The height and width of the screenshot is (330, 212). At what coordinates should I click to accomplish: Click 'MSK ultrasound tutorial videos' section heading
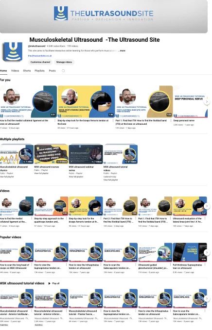point(22,283)
